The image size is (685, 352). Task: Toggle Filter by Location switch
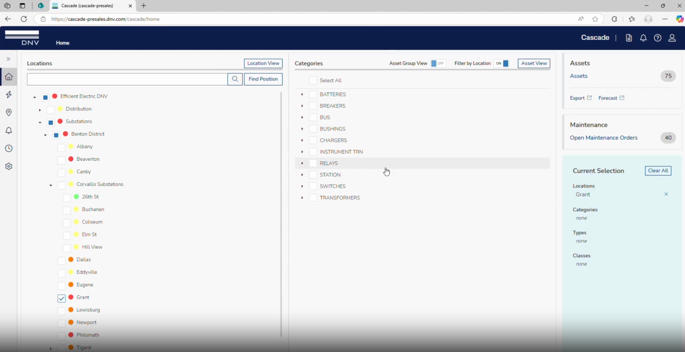tap(502, 64)
